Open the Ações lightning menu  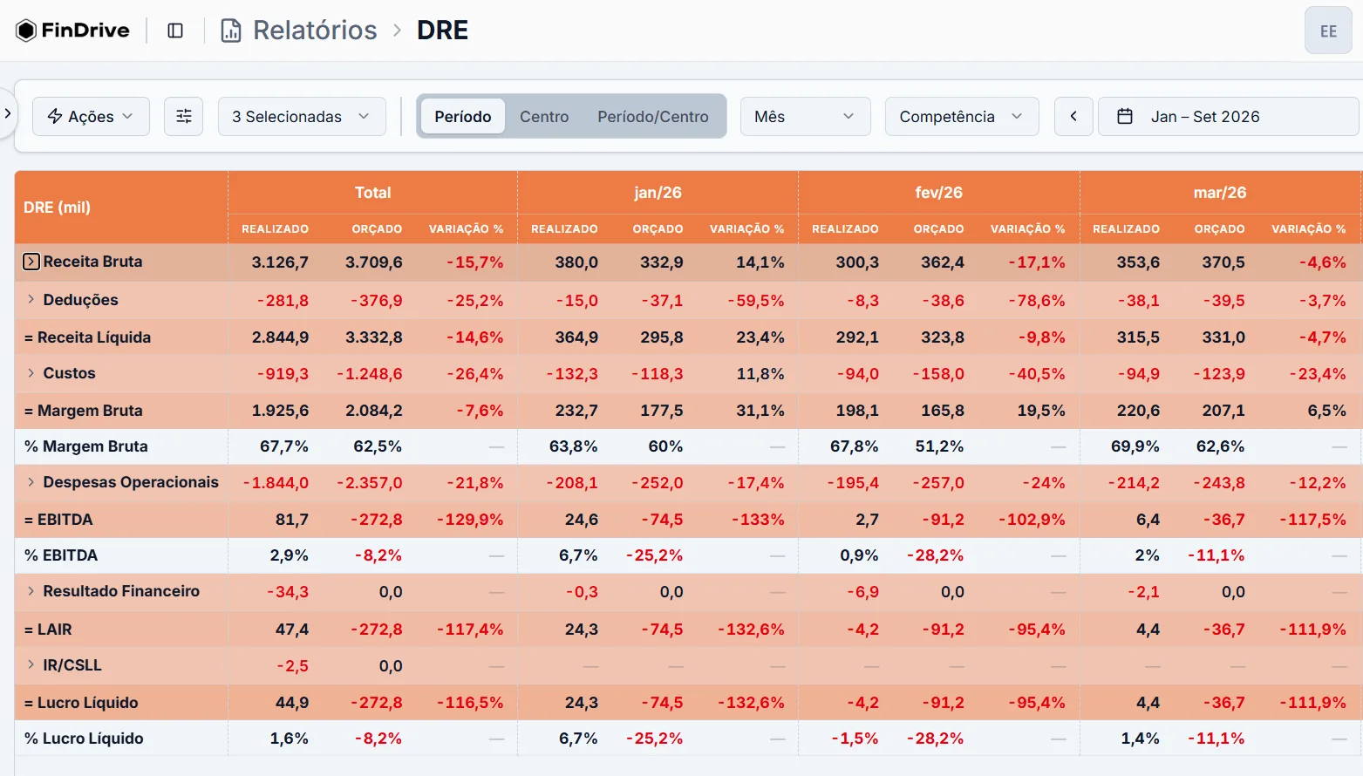(91, 116)
